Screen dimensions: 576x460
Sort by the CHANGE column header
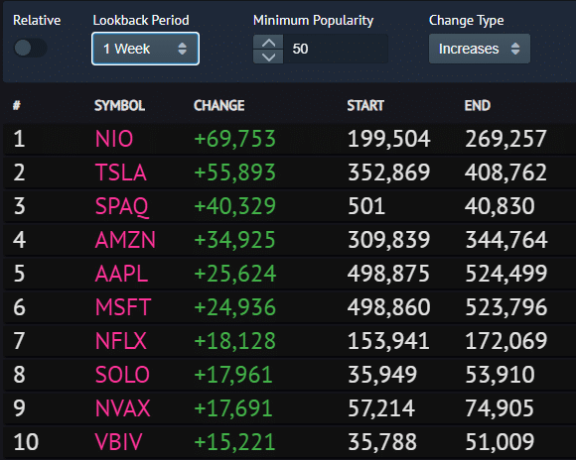(218, 106)
